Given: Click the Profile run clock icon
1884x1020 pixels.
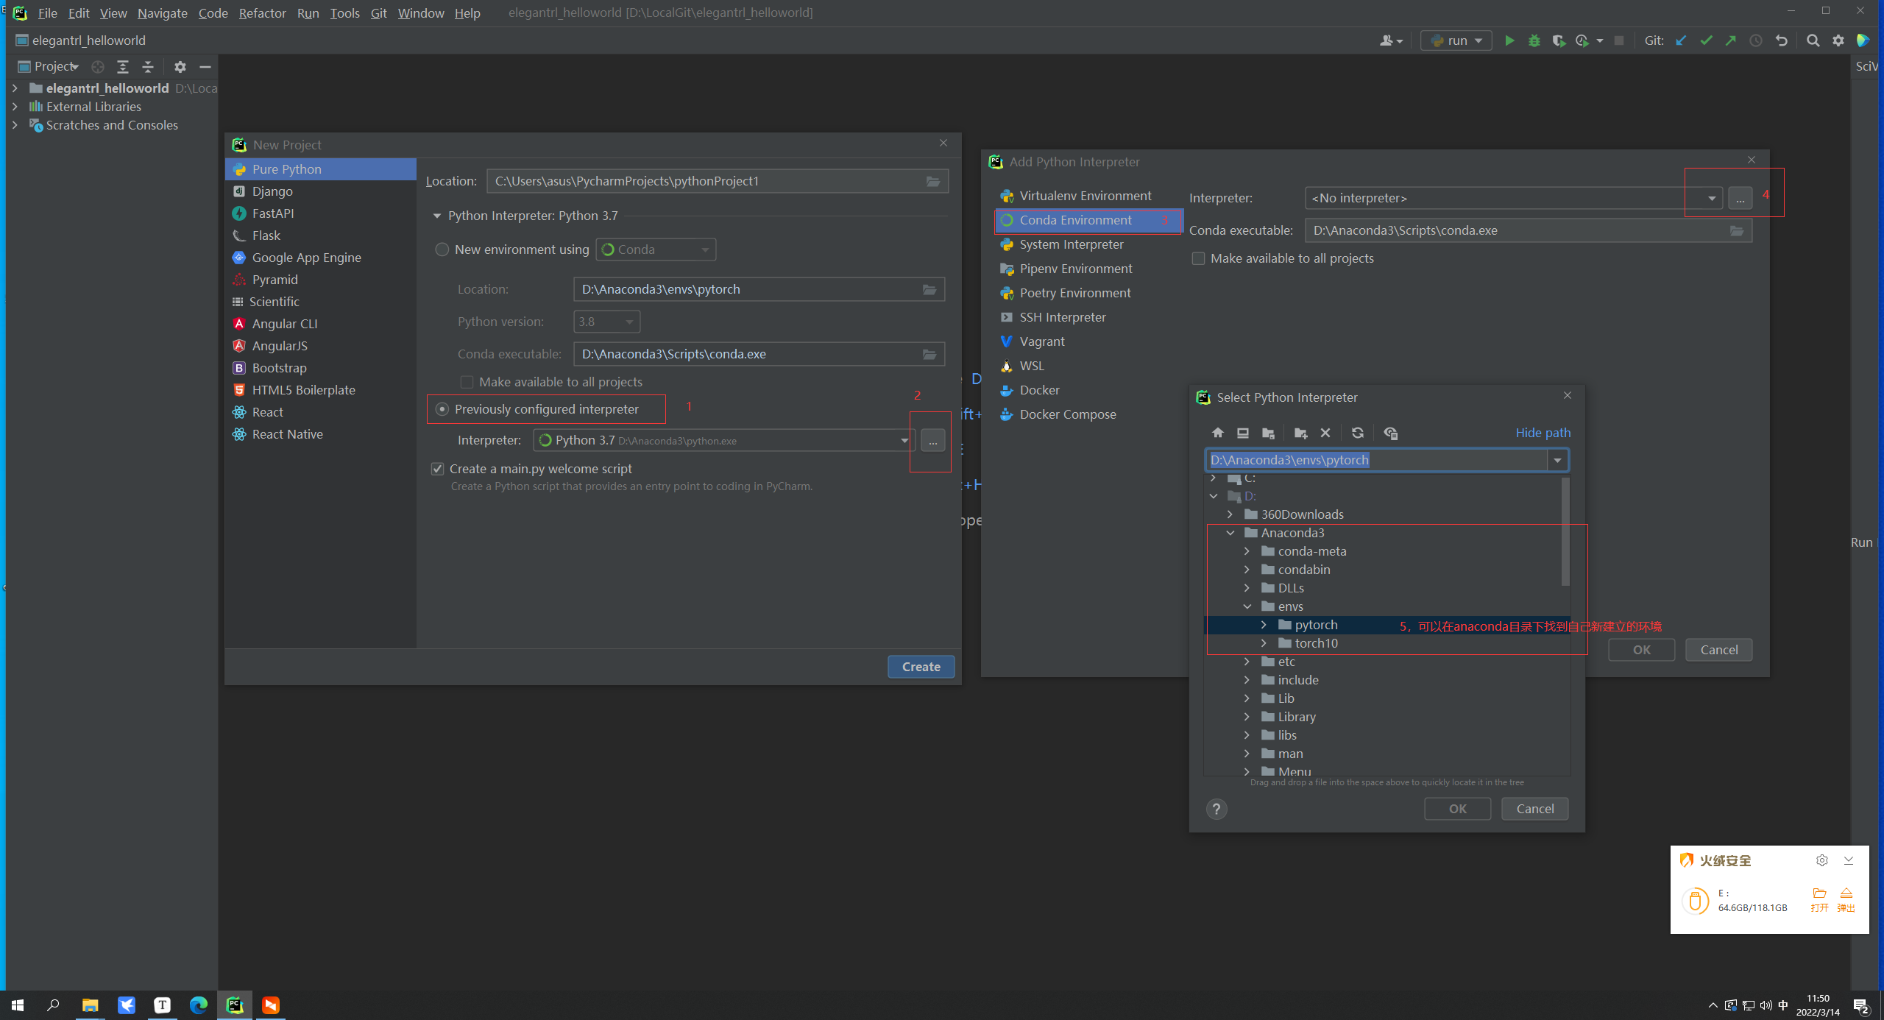Looking at the screenshot, I should click(x=1582, y=40).
